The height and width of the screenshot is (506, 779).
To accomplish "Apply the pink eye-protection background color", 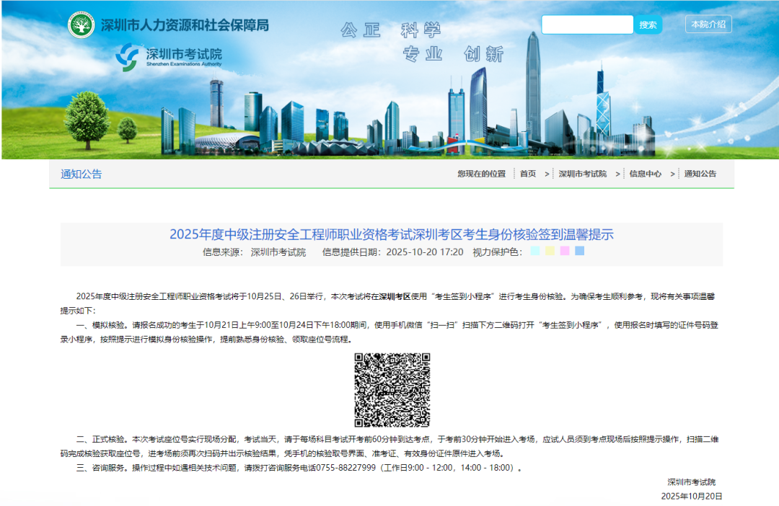I will [565, 252].
